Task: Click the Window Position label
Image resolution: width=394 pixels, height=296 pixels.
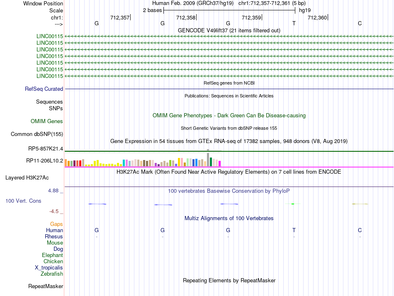Action: [x=43, y=3]
